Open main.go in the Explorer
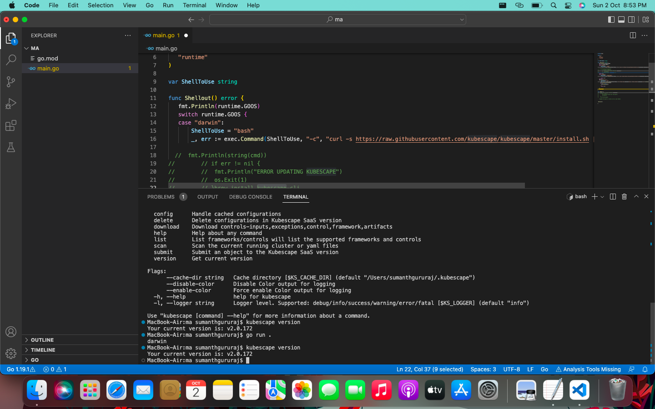 click(80, 69)
